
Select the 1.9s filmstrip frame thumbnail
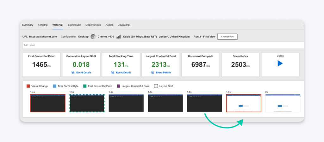click(244, 103)
